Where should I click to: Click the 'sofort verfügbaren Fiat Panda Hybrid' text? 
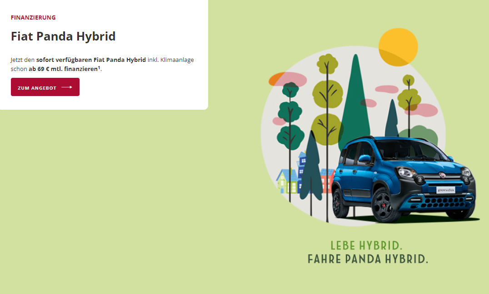click(91, 60)
